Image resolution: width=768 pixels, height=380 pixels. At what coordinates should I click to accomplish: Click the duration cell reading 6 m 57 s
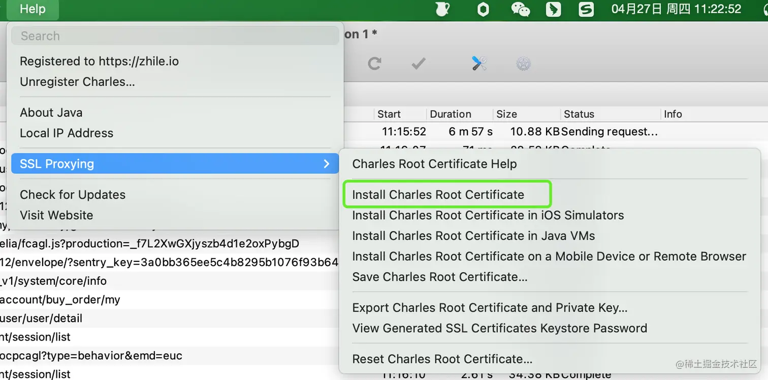471,132
